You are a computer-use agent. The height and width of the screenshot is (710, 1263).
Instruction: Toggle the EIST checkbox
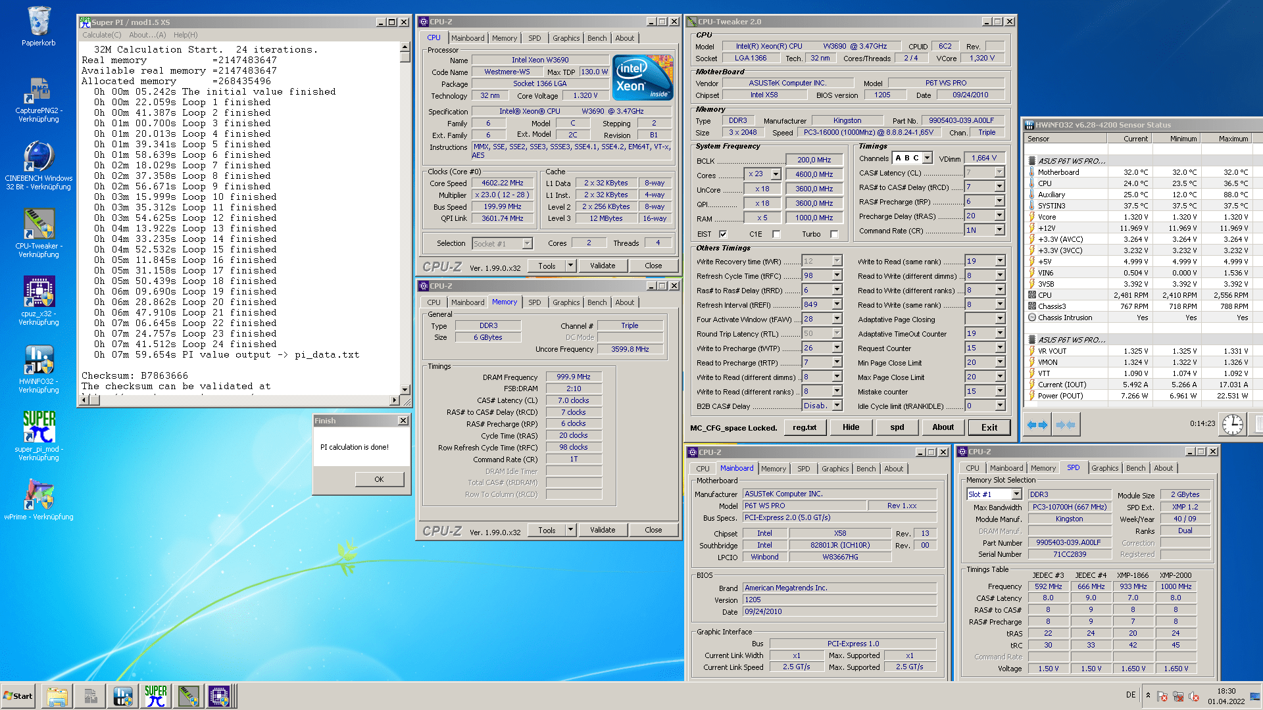click(723, 234)
